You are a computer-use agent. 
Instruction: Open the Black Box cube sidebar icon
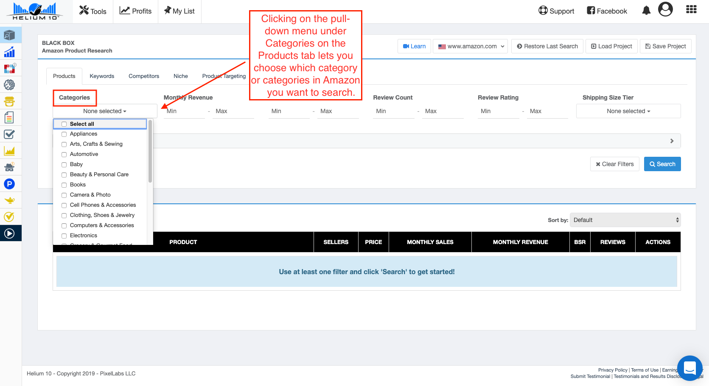[x=9, y=35]
